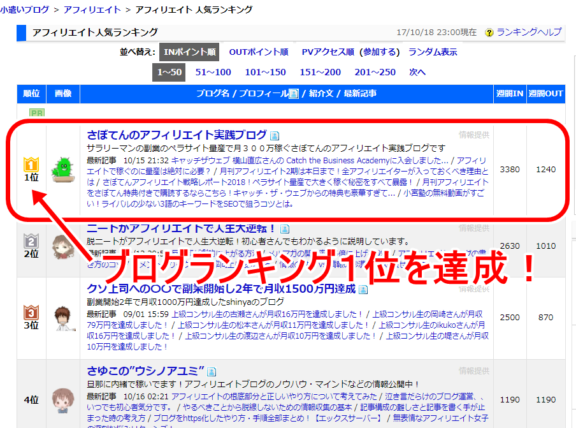Image resolution: width=576 pixels, height=428 pixels.
Task: Click the gold 1位 rank badge
Action: tap(31, 165)
